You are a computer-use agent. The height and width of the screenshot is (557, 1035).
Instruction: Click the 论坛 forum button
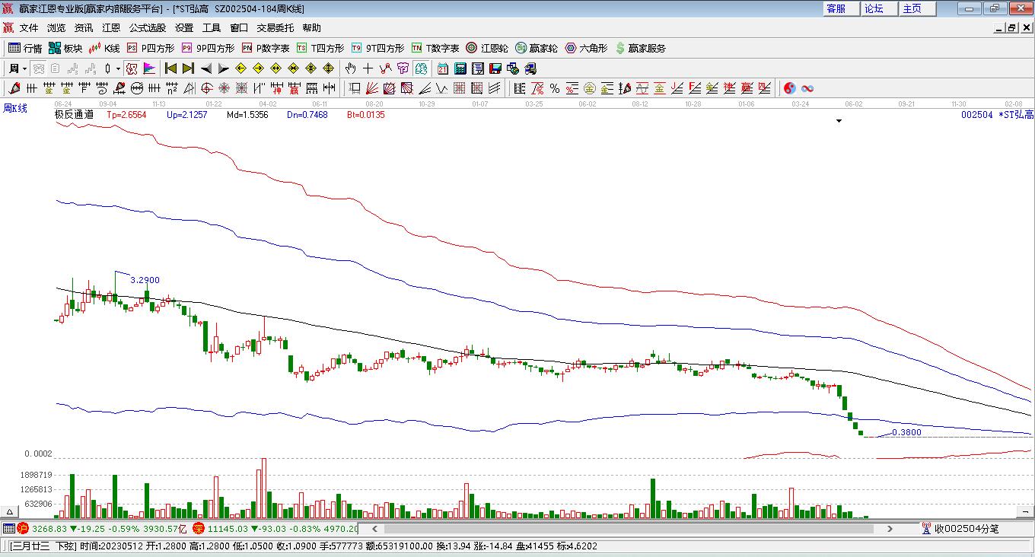tap(874, 8)
